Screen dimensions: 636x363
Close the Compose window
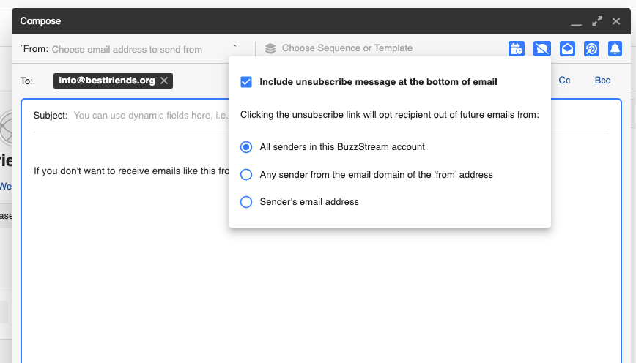616,21
